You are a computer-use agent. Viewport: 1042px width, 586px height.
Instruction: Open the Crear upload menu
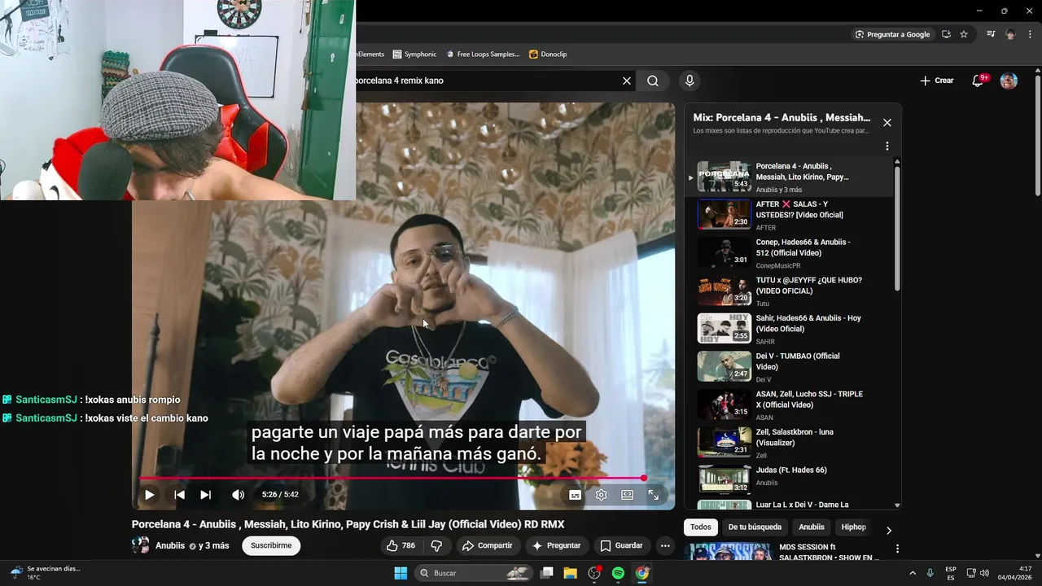[936, 81]
